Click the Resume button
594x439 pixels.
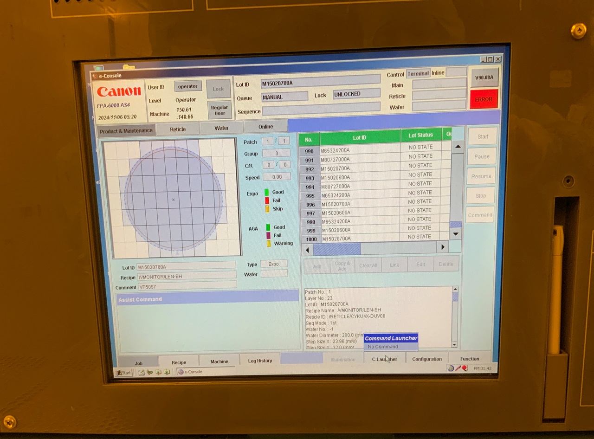coord(481,176)
